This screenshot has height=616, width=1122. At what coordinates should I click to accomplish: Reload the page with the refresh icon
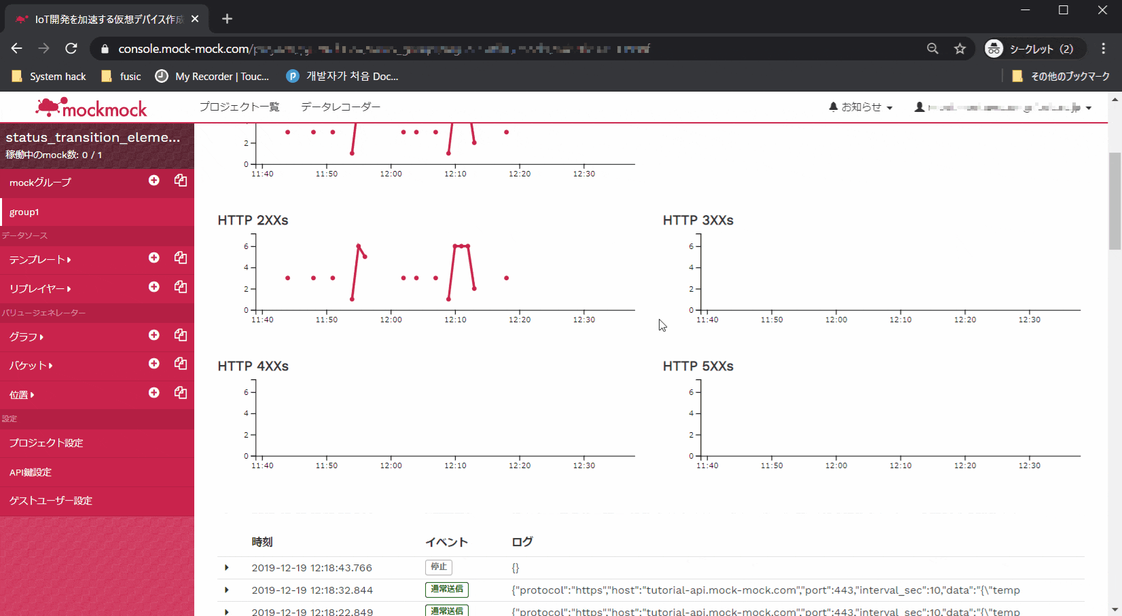[71, 48]
